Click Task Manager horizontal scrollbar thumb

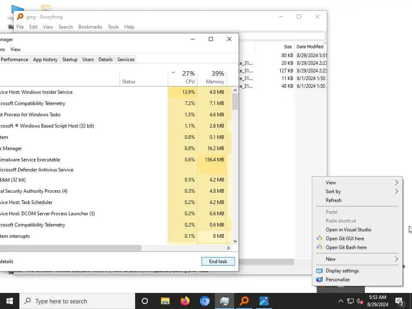[x=70, y=248]
